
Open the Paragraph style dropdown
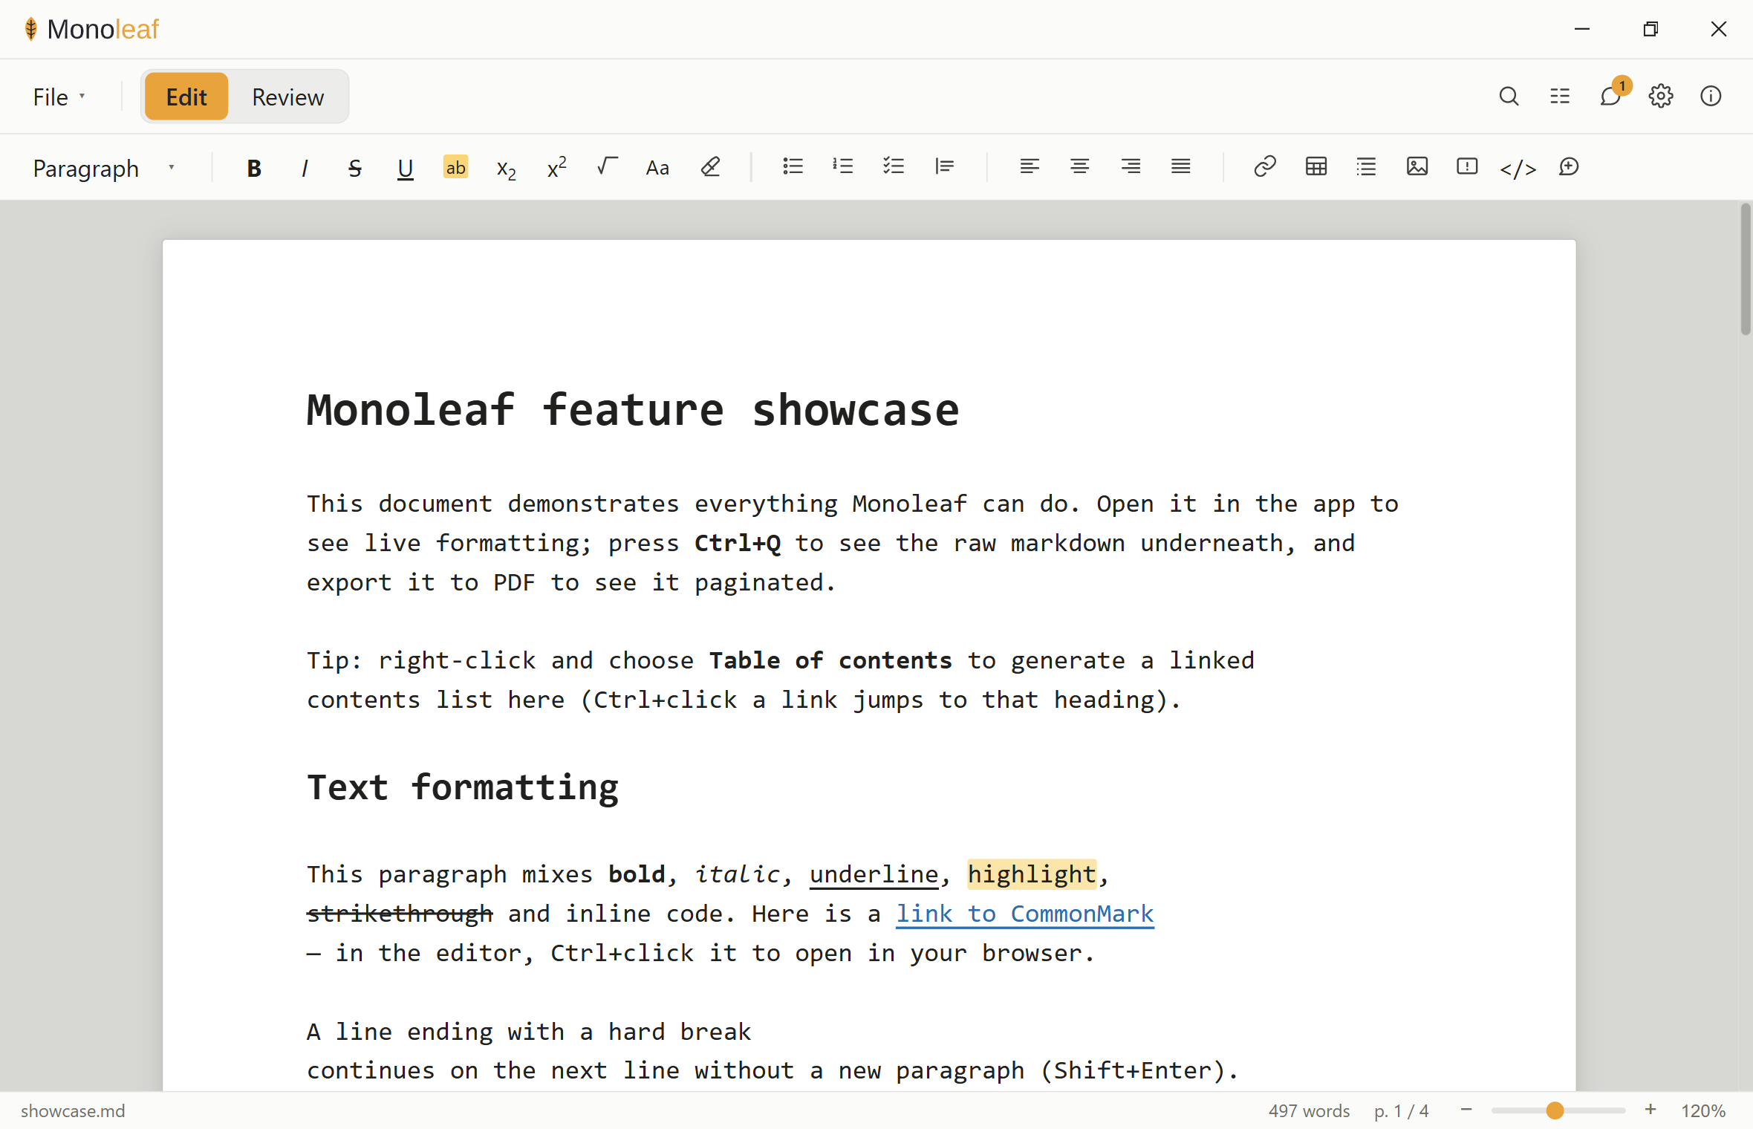pos(104,168)
